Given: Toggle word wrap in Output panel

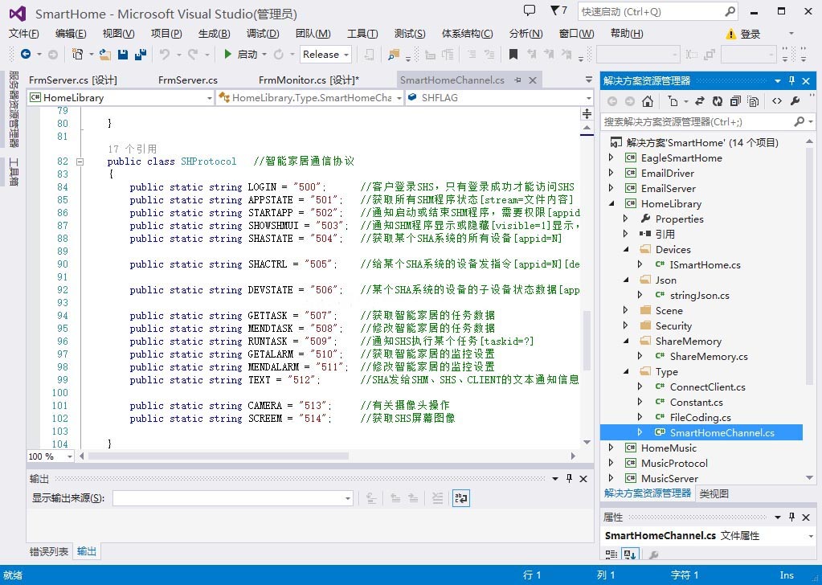Looking at the screenshot, I should pyautogui.click(x=460, y=498).
